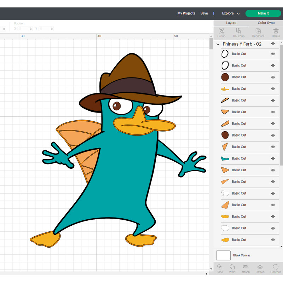Click the X position stepper arrows
Screen dimensions: 283x283
31,29
